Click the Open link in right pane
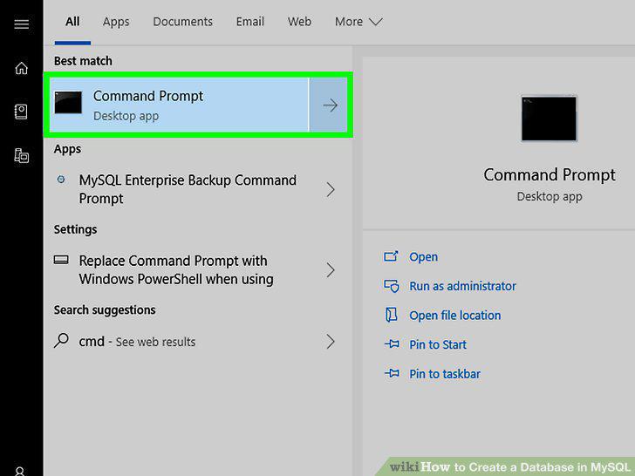635x476 pixels. (x=423, y=257)
